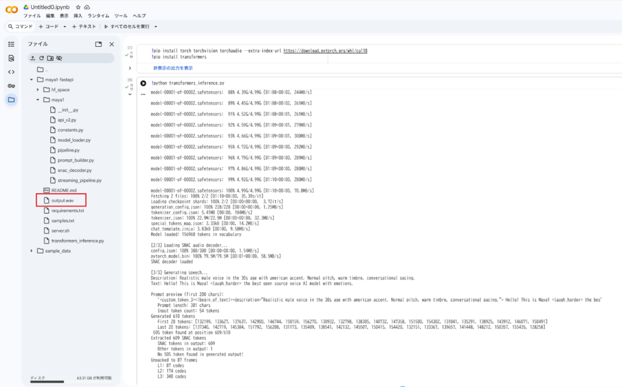Open the find and replace sidebar icon
This screenshot has height=387, width=622.
(11, 58)
